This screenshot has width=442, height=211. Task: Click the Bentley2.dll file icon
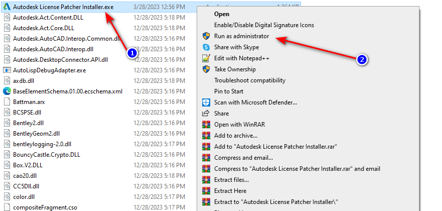(x=7, y=123)
